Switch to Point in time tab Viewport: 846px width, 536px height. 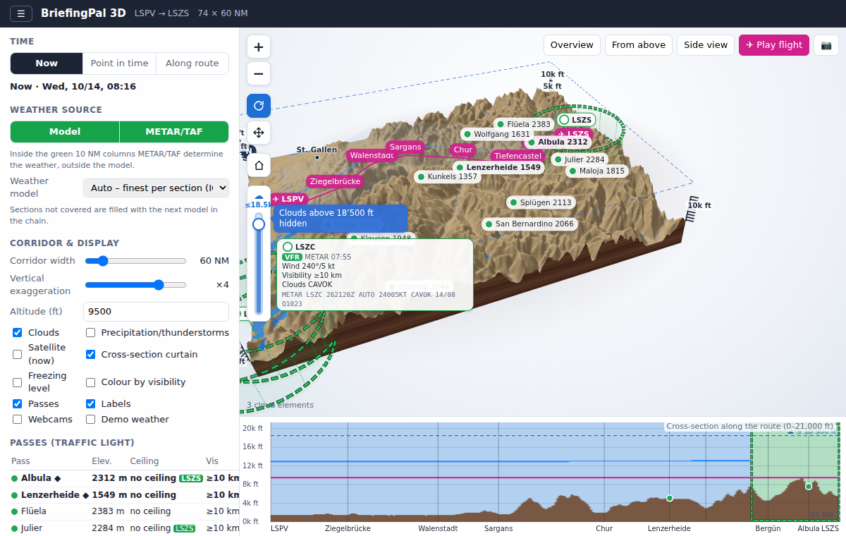119,63
